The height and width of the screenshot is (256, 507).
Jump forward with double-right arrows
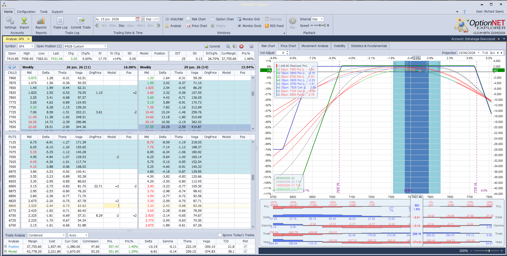click(158, 25)
